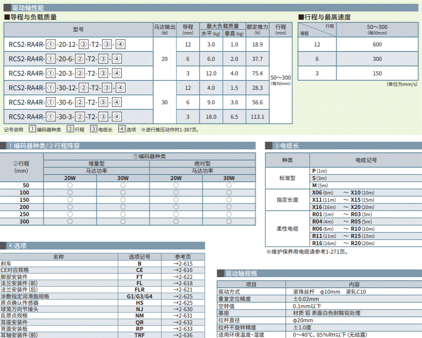Click the 增量型 encoder column header
Viewport: 422px width, 338px height.
pyautogui.click(x=96, y=163)
